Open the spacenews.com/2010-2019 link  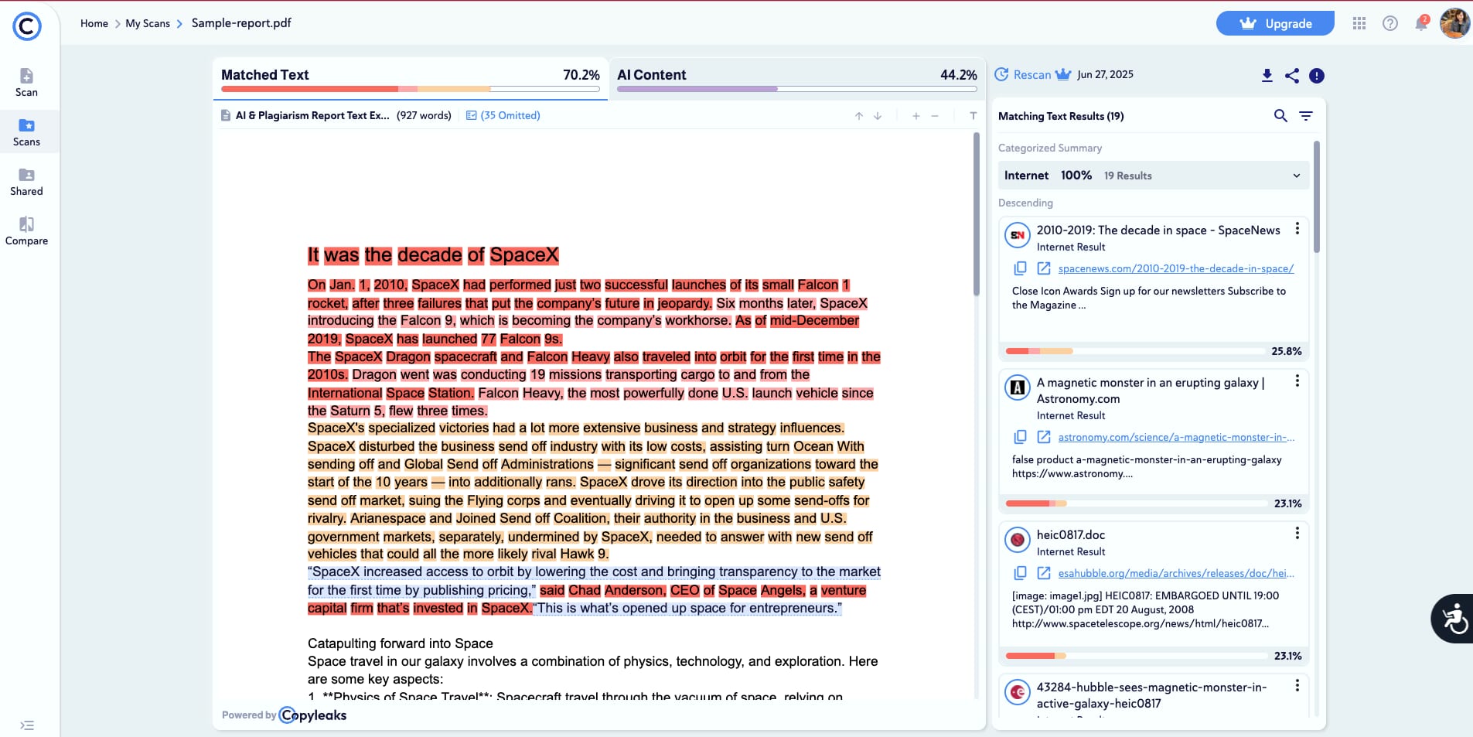click(1176, 268)
